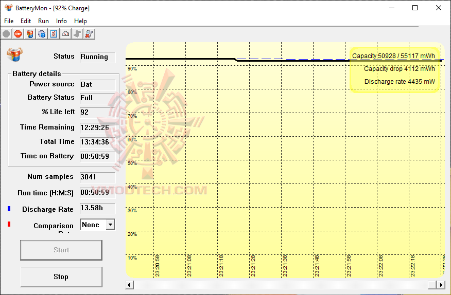Viewport: 451px width, 295px height.
Task: Click the blue Discharge Rate color marker
Action: point(9,209)
